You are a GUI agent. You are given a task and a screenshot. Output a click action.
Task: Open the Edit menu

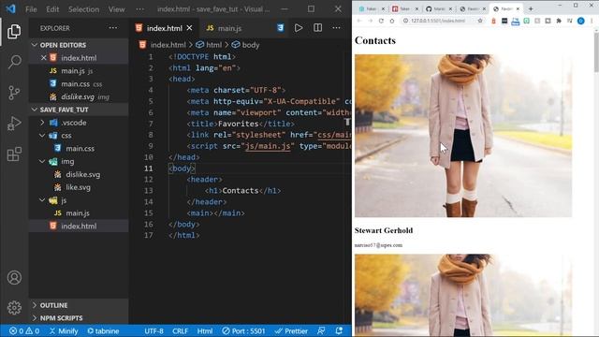click(x=52, y=9)
